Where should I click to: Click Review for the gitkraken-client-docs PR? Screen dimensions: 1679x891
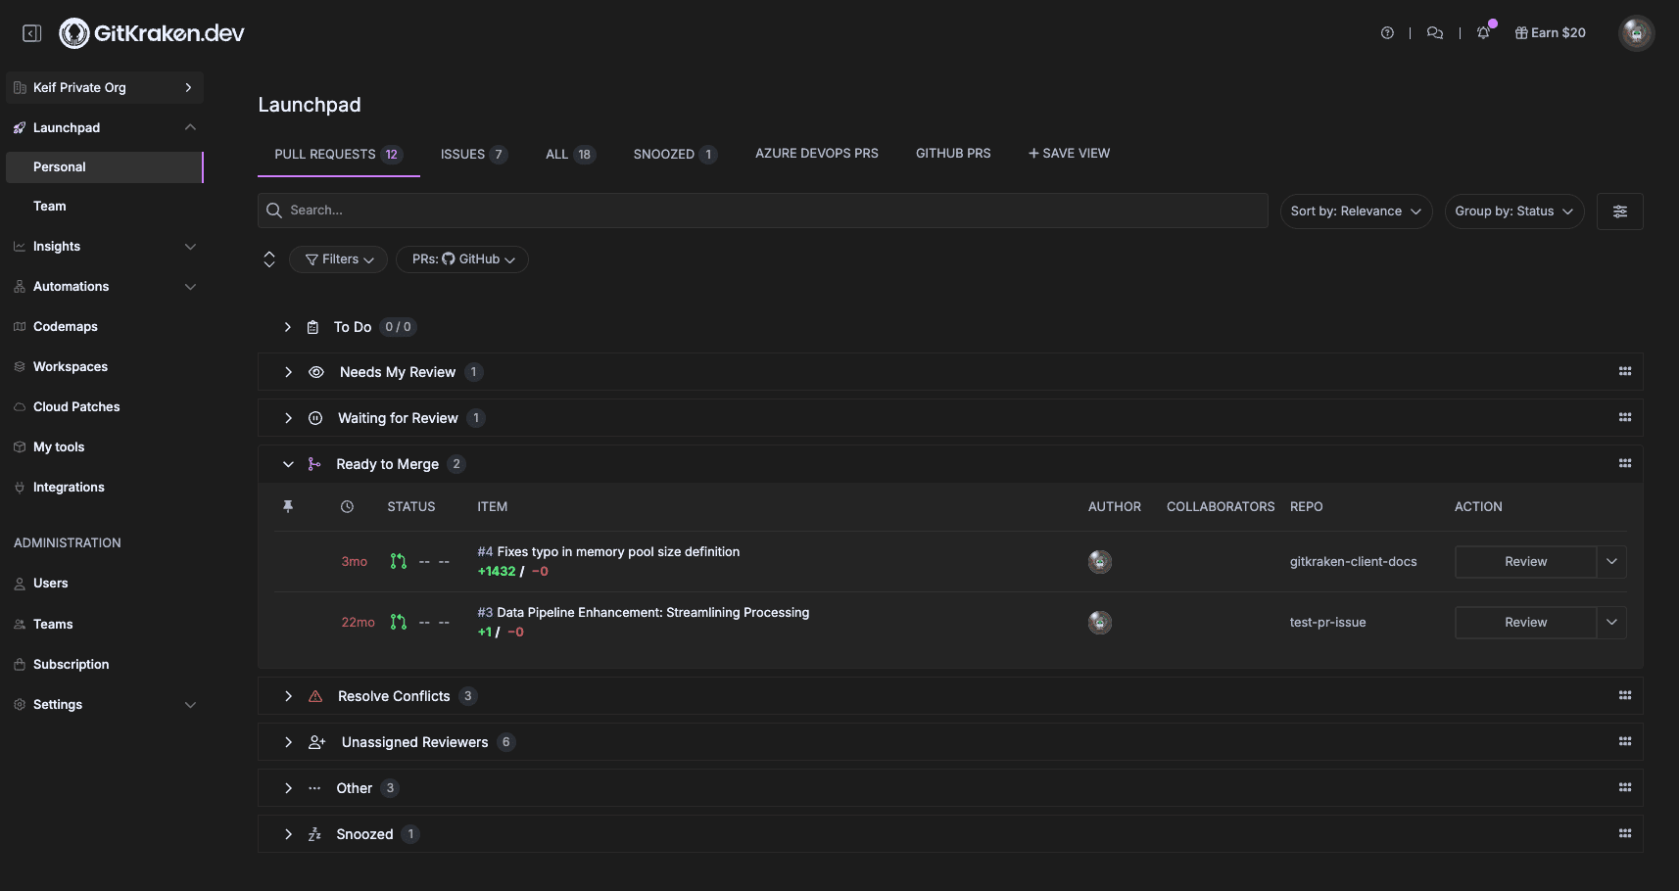1524,561
